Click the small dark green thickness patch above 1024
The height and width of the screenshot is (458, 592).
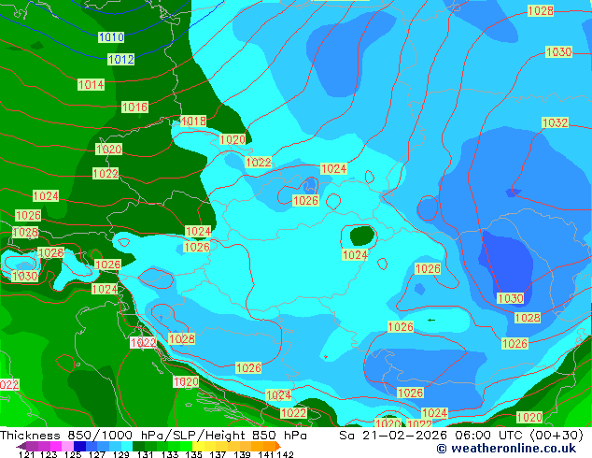362,236
